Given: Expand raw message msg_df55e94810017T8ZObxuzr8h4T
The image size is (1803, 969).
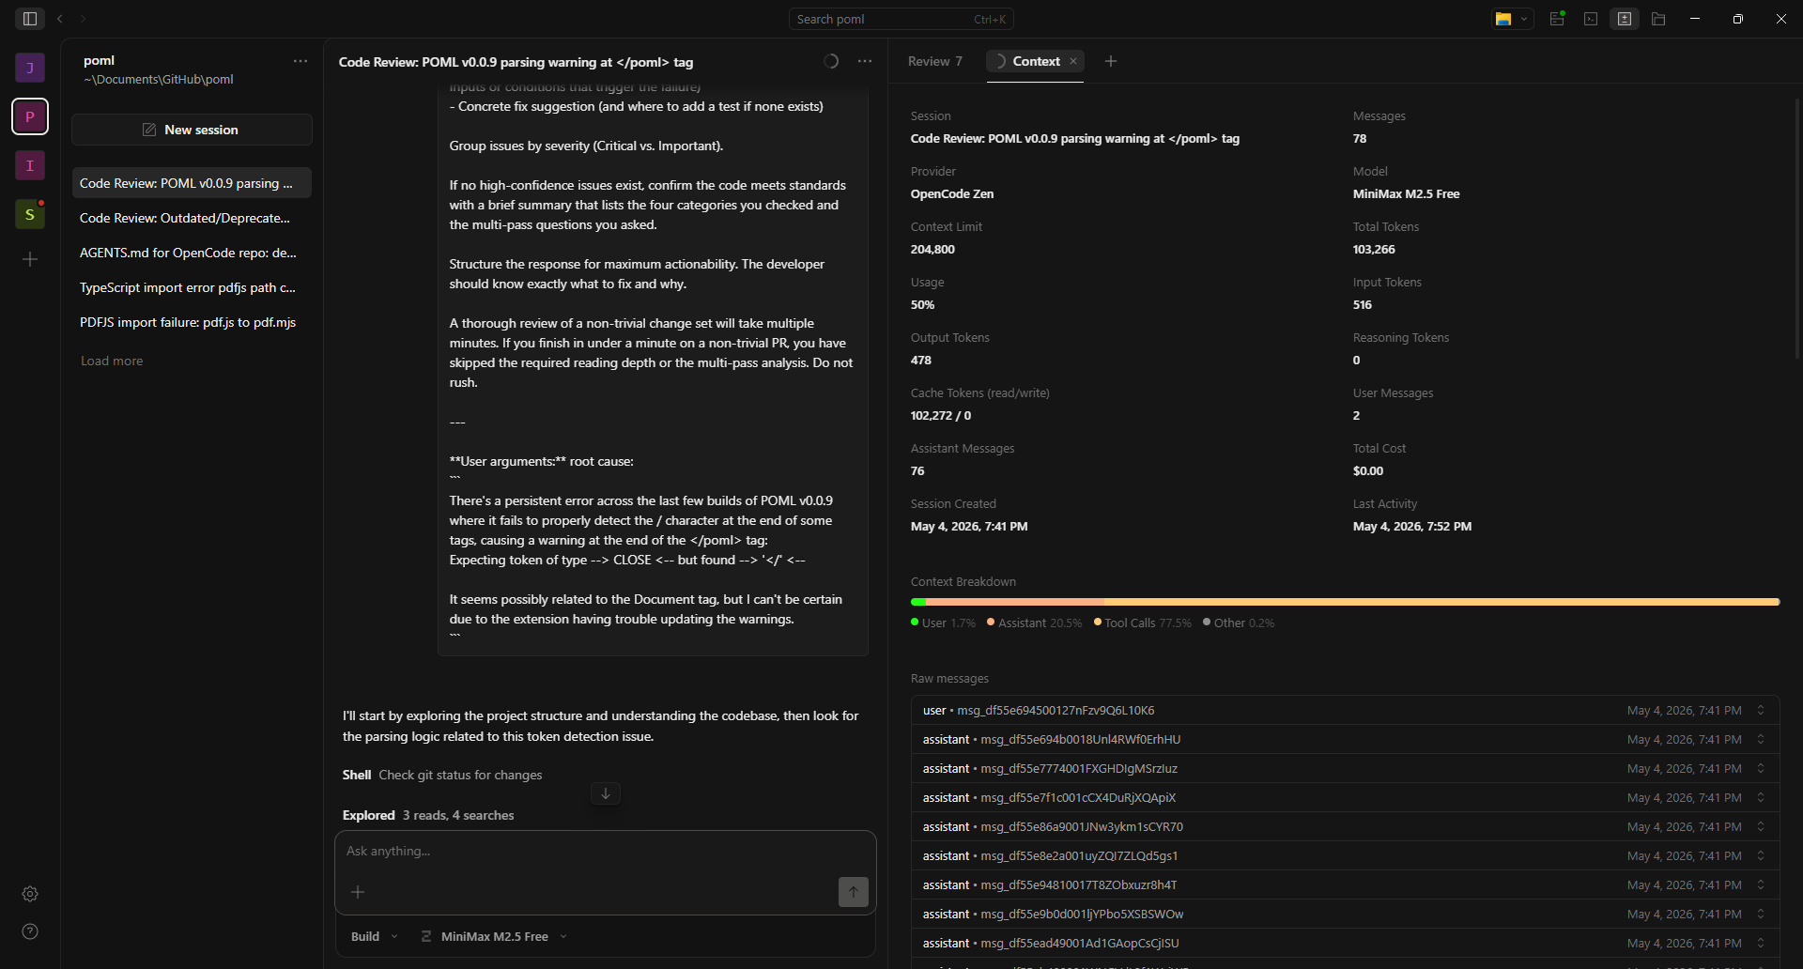Looking at the screenshot, I should 1345,885.
